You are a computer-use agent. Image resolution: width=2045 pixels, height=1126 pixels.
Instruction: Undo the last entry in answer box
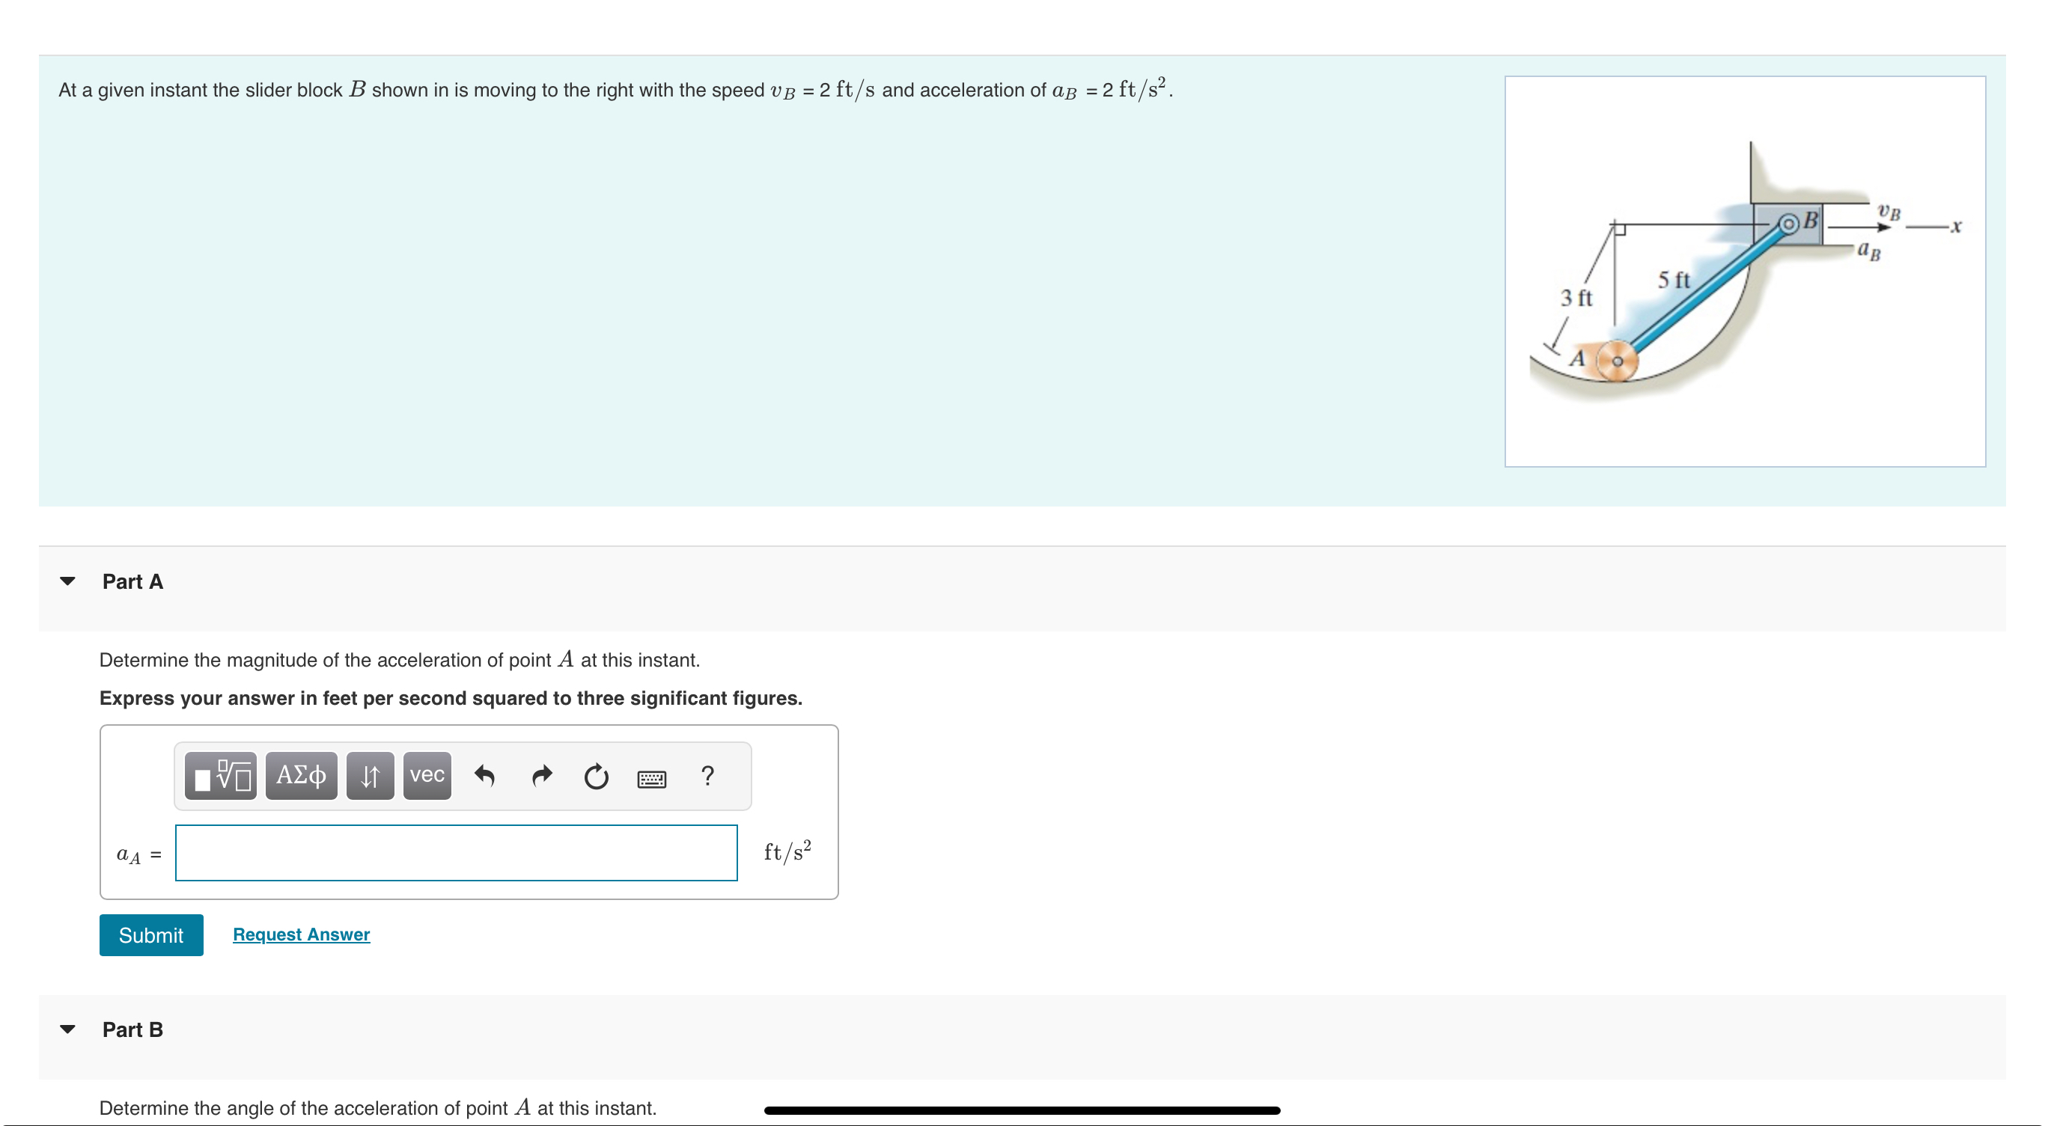[x=487, y=776]
